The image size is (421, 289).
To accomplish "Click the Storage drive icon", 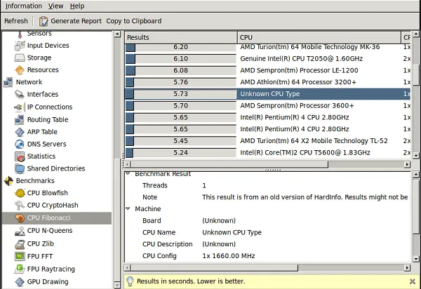I will (20, 58).
